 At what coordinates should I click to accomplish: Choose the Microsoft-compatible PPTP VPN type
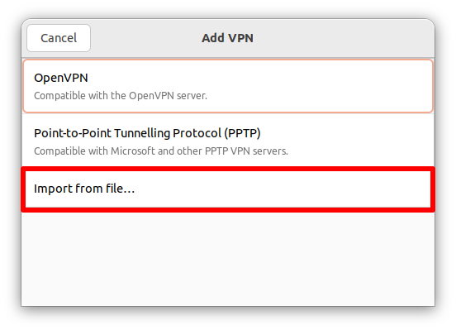click(228, 141)
